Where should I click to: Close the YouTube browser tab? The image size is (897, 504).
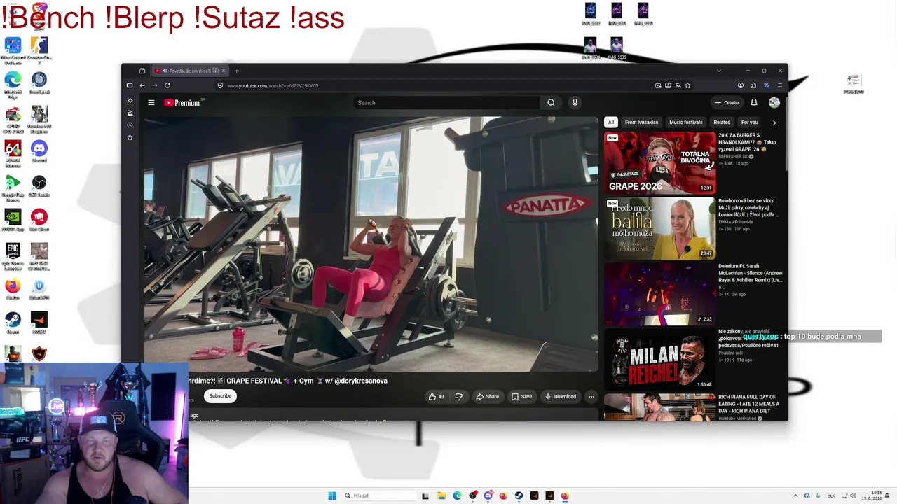(224, 71)
